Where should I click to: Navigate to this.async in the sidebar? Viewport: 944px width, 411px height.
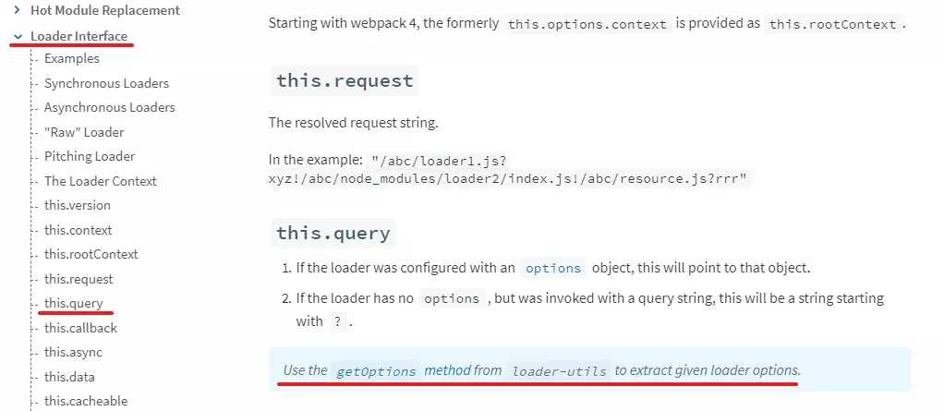tap(73, 352)
